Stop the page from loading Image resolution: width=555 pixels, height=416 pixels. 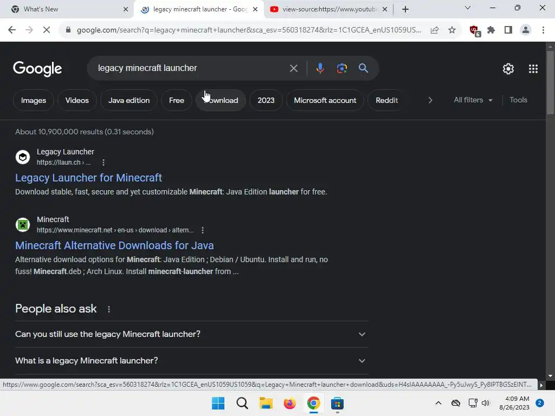[47, 30]
